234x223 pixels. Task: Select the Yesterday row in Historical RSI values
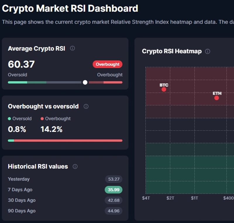tap(58, 179)
